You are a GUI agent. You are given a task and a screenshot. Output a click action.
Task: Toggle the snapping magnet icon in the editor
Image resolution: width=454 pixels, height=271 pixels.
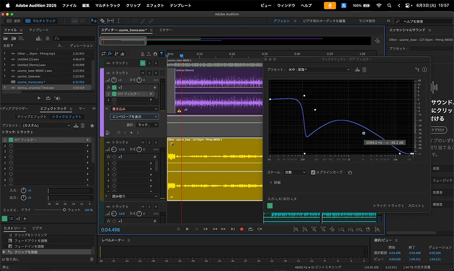pyautogui.click(x=155, y=54)
